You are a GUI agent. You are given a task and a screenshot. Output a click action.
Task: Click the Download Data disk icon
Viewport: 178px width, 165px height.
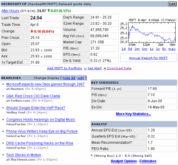pyautogui.click(x=105, y=69)
